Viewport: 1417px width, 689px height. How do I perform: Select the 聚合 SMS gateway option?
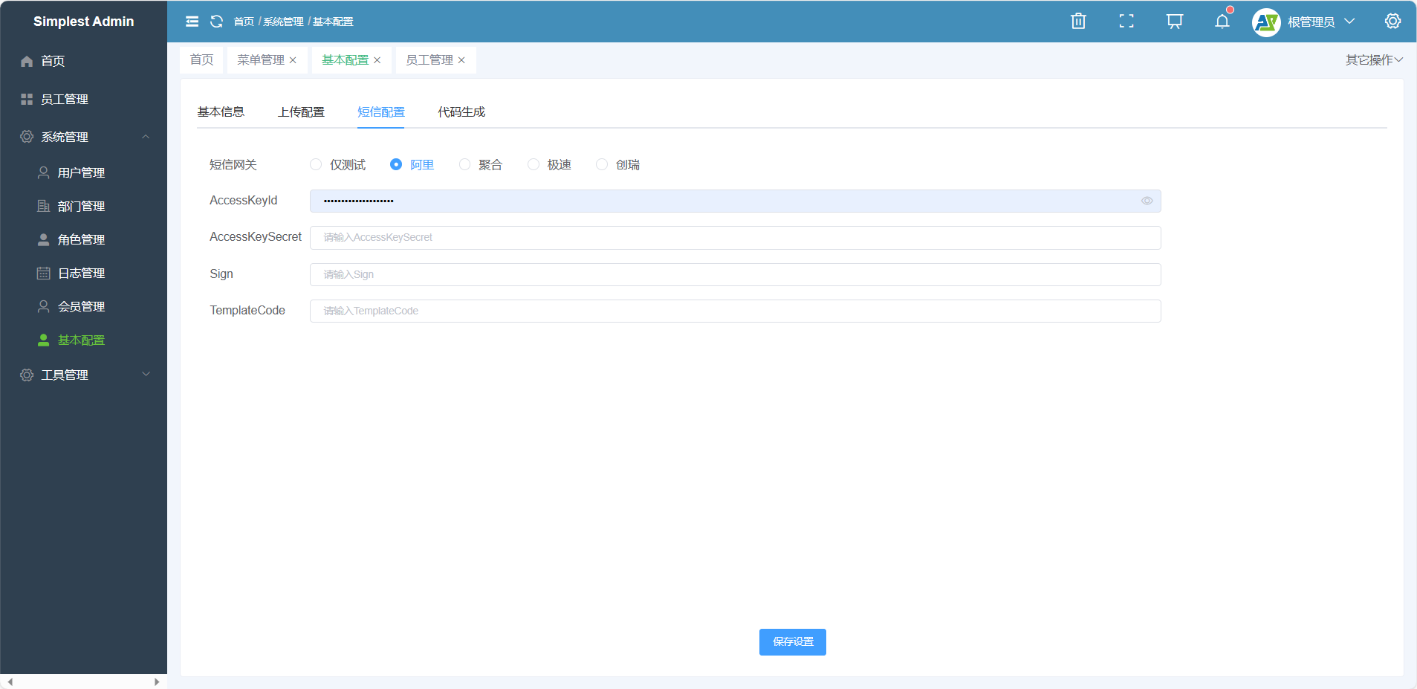[464, 164]
